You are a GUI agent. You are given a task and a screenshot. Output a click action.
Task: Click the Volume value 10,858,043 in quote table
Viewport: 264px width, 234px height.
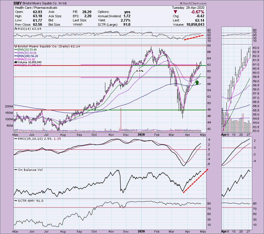(195, 25)
